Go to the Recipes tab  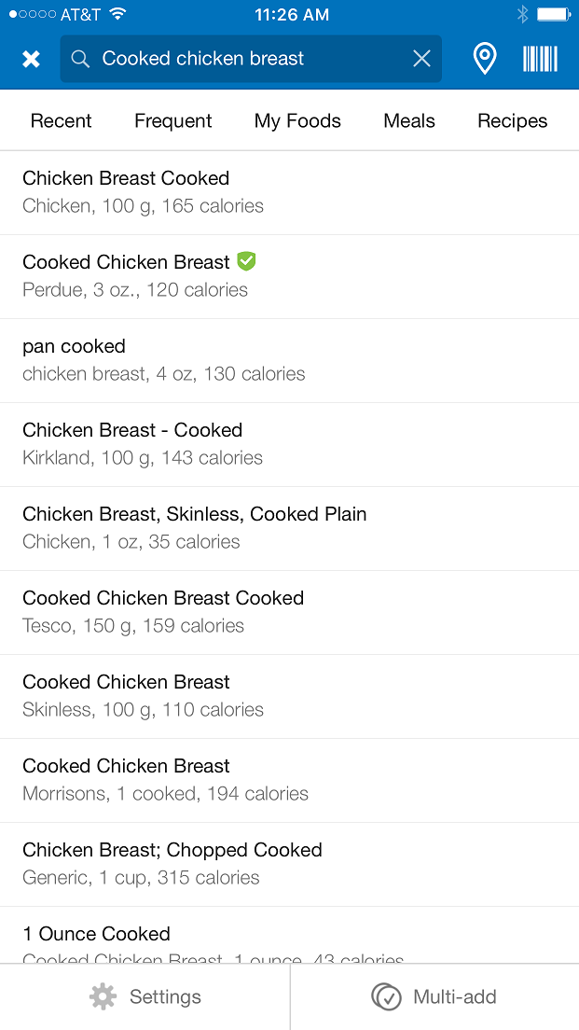[x=512, y=120]
